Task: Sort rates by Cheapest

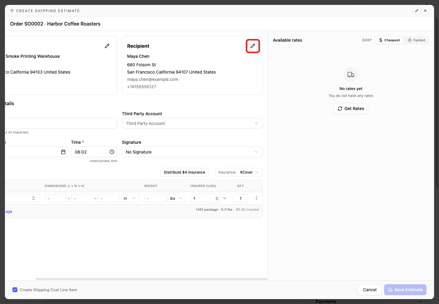Action: [389, 40]
